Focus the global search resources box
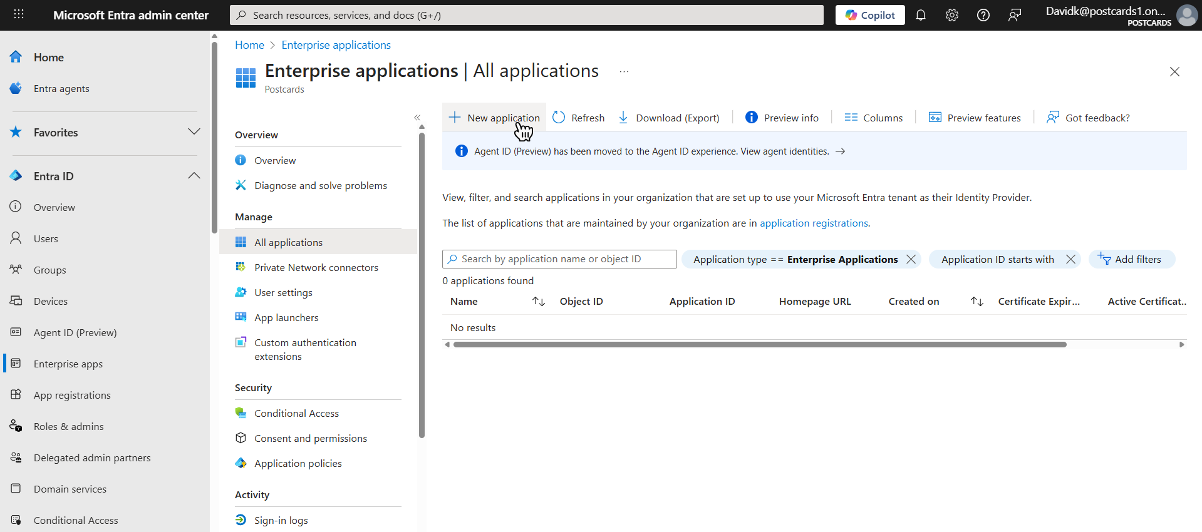 click(x=527, y=15)
